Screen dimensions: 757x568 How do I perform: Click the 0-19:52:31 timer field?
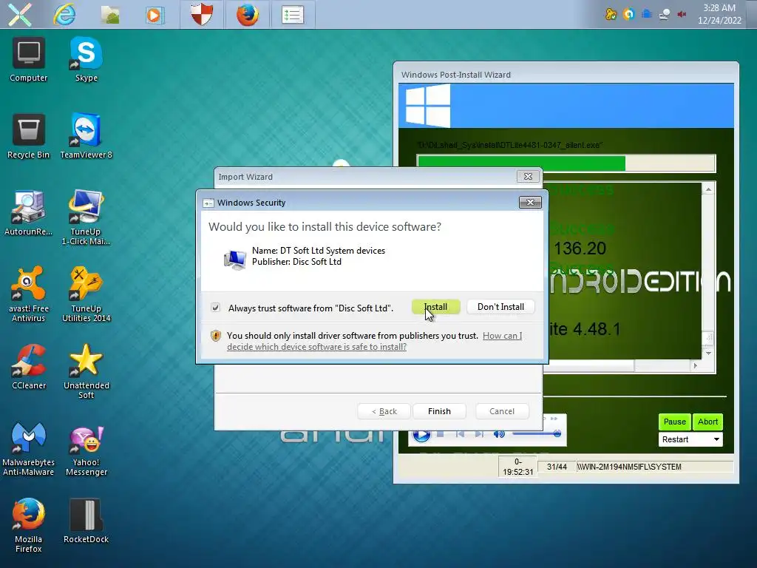point(517,467)
